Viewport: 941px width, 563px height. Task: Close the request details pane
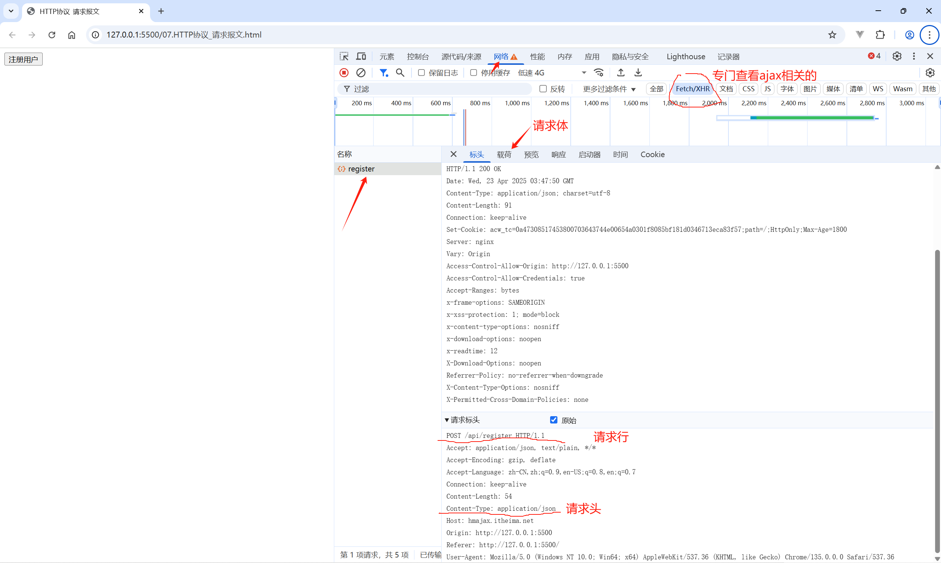point(453,154)
